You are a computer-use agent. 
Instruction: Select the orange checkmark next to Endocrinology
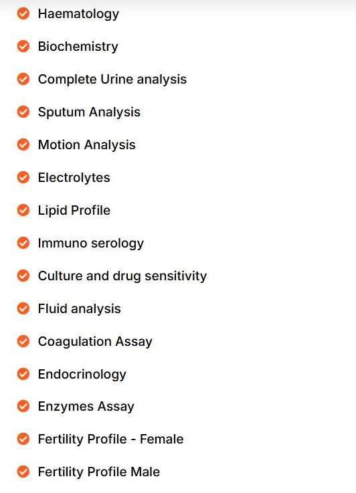pyautogui.click(x=23, y=374)
